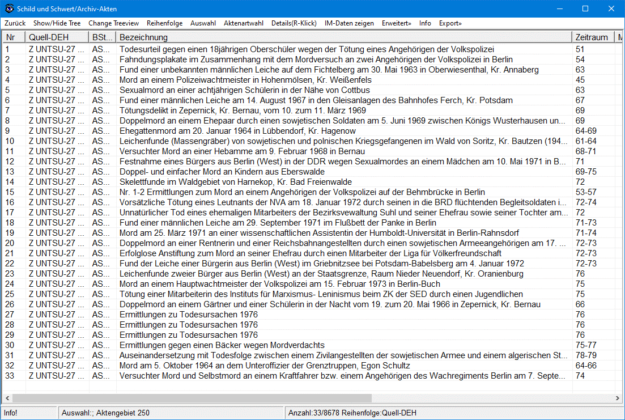Image resolution: width=625 pixels, height=420 pixels.
Task: Select row 'Ermittlungen gegen einen Bäcker wegen Mordverdachts'
Action: pyautogui.click(x=312, y=345)
